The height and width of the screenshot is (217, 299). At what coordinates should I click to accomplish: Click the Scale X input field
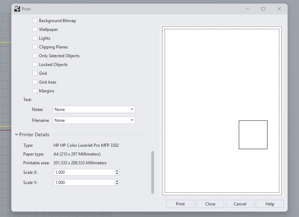coord(84,172)
